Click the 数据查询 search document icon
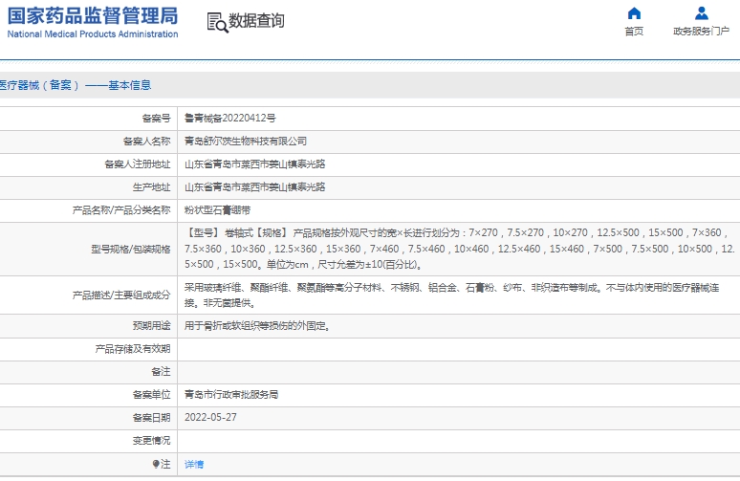Screen dimensions: 740x481 (217, 22)
